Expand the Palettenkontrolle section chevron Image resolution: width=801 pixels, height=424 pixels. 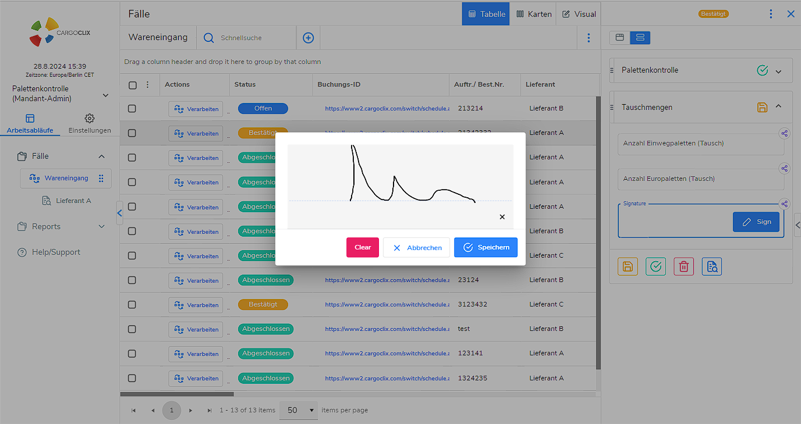779,71
